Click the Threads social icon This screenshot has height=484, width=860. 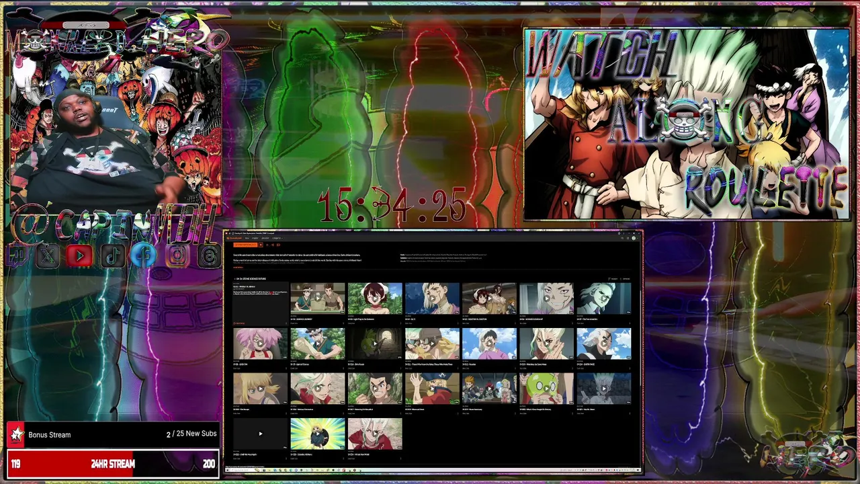click(x=209, y=256)
